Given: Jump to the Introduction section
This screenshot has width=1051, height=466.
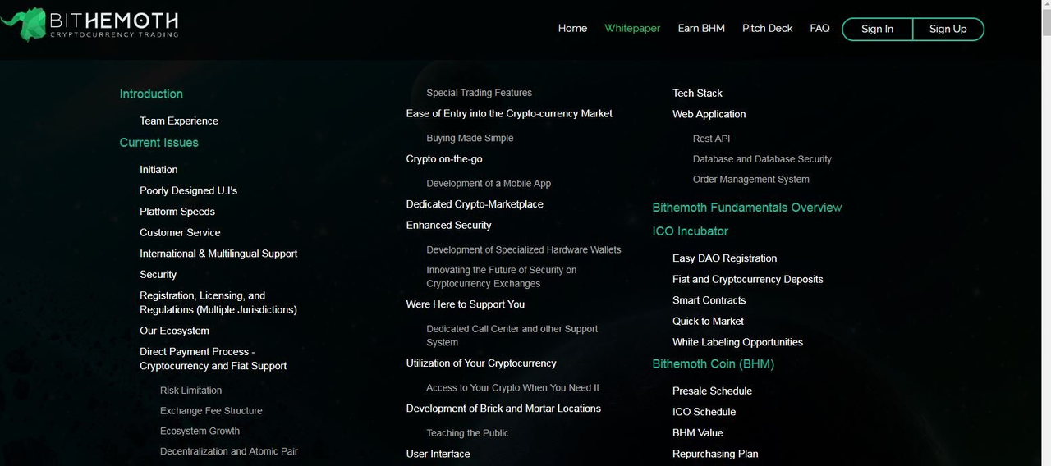Looking at the screenshot, I should tap(151, 94).
